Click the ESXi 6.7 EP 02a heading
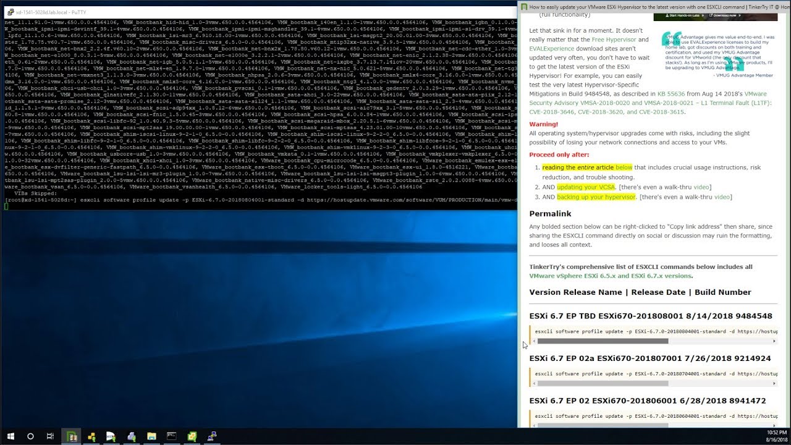 [650, 358]
